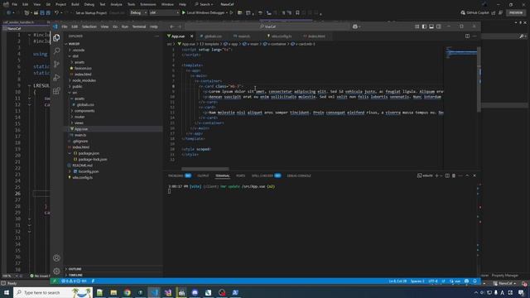
Task: Open package-lock.json in the file explorer
Action: click(93, 160)
